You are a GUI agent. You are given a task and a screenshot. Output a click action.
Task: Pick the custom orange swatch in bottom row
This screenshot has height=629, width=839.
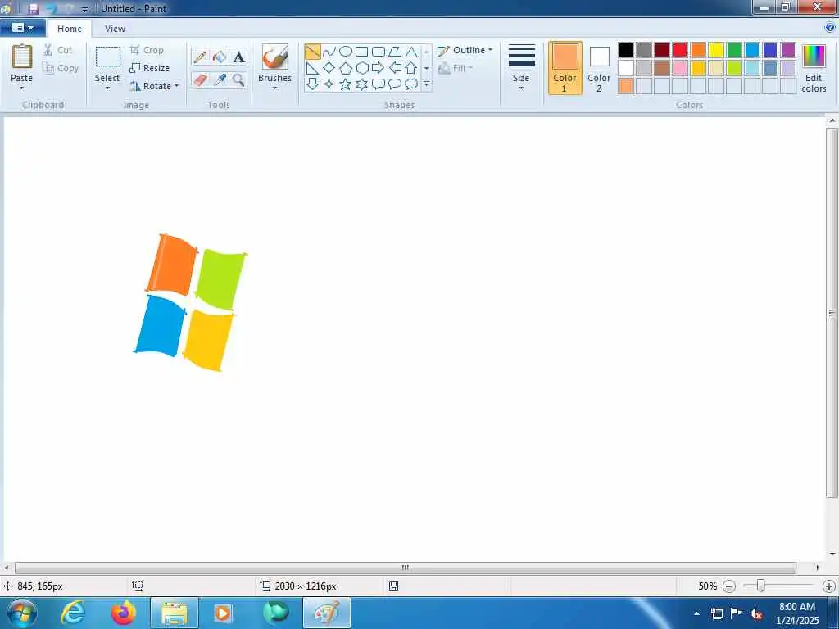626,85
